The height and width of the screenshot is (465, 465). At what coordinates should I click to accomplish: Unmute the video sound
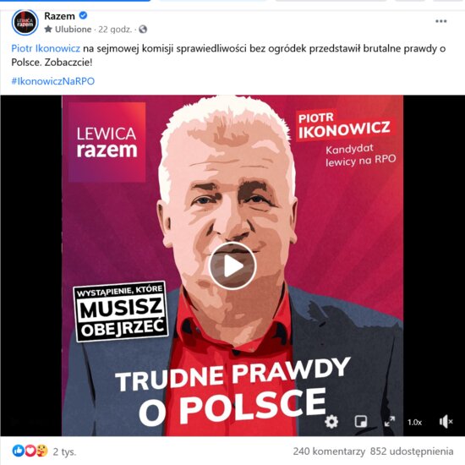coord(446,421)
